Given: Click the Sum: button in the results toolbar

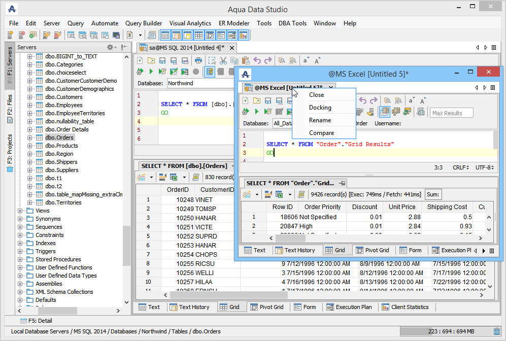Looking at the screenshot, I should pyautogui.click(x=433, y=194).
